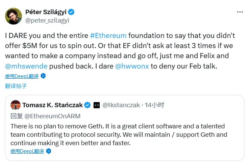This screenshot has width=248, height=165.
Task: Click 翻译帖子 to translate the post
Action: pyautogui.click(x=16, y=86)
